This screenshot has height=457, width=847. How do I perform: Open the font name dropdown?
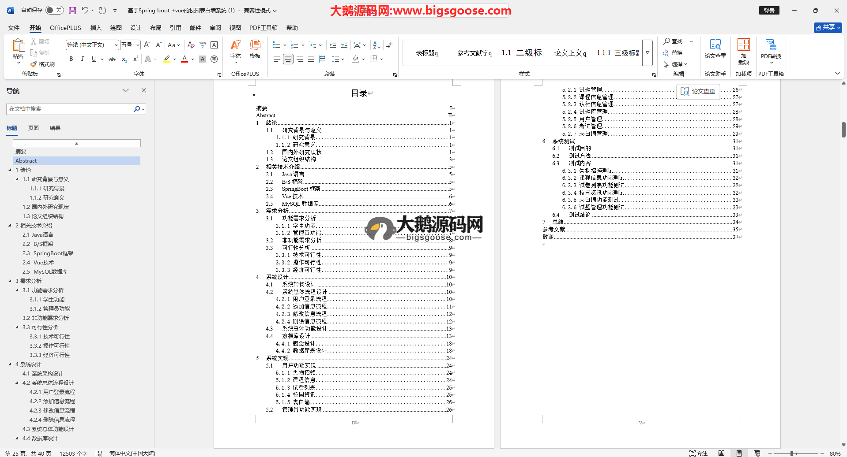tap(116, 45)
